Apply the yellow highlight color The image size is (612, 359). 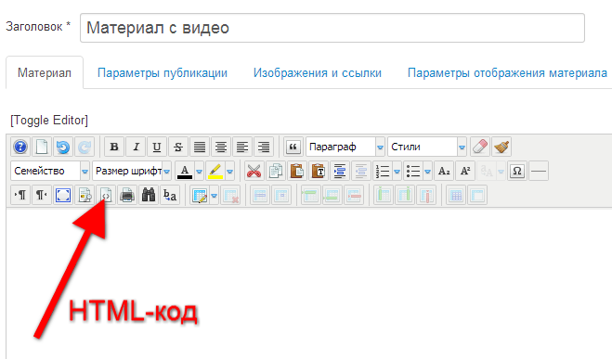pos(215,171)
